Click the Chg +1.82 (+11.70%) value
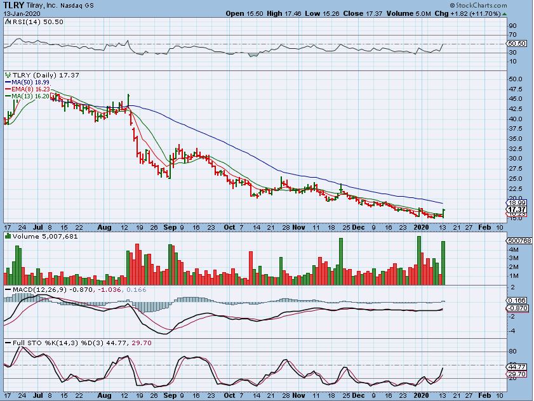This screenshot has width=534, height=401. point(467,13)
